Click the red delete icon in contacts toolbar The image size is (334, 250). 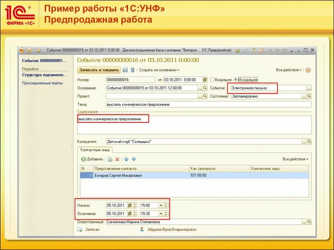pos(117,159)
